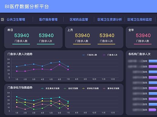Click 5K axis label in 门急诊人数人次趋势 chart
The width and height of the screenshot is (157, 117).
pyautogui.click(x=9, y=59)
